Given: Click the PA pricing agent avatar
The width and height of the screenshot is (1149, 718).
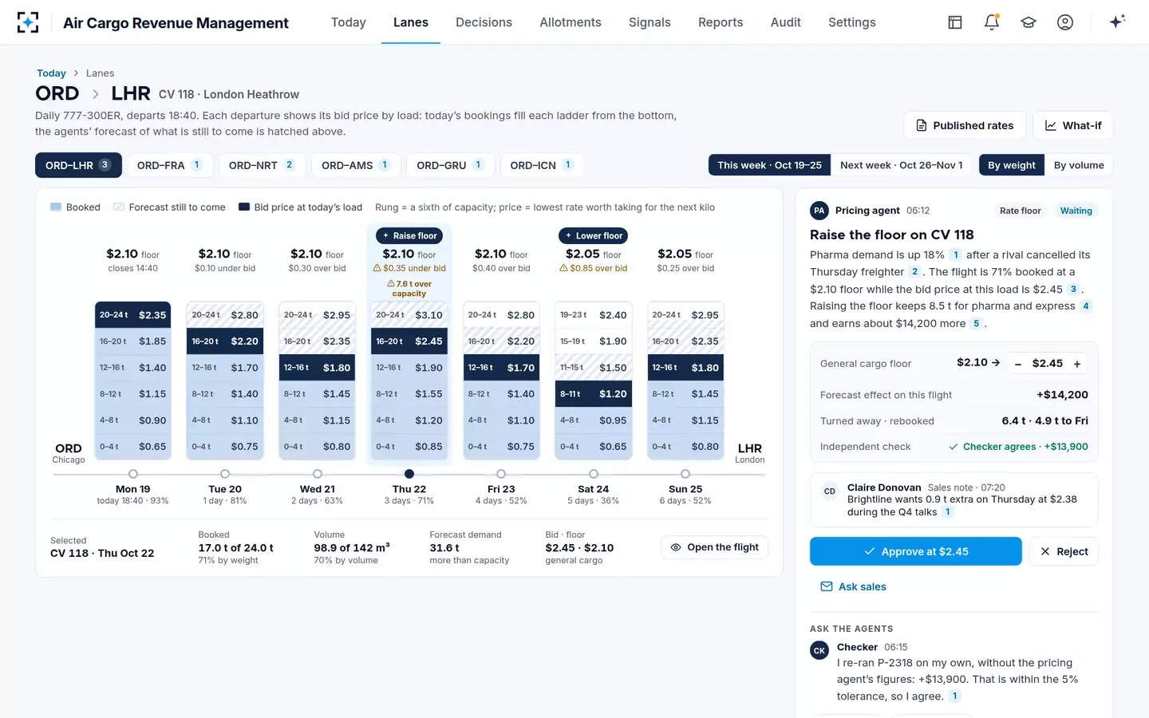Looking at the screenshot, I should [819, 211].
